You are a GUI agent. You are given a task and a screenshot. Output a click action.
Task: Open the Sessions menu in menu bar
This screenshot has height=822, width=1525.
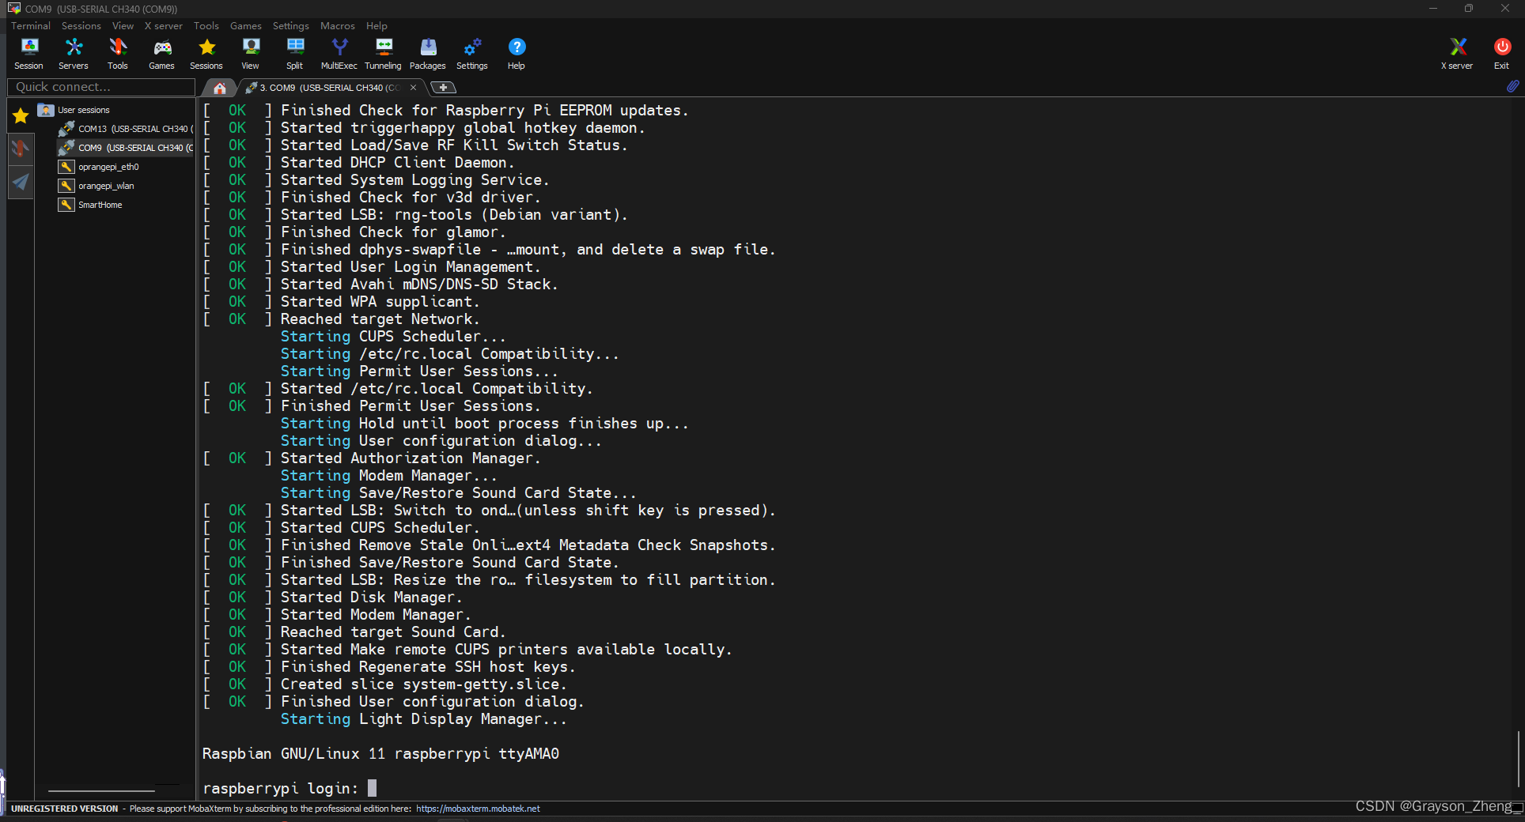(81, 26)
